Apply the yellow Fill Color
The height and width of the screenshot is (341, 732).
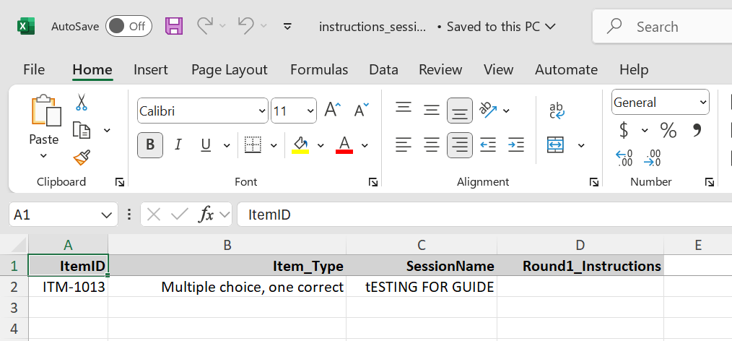(300, 145)
